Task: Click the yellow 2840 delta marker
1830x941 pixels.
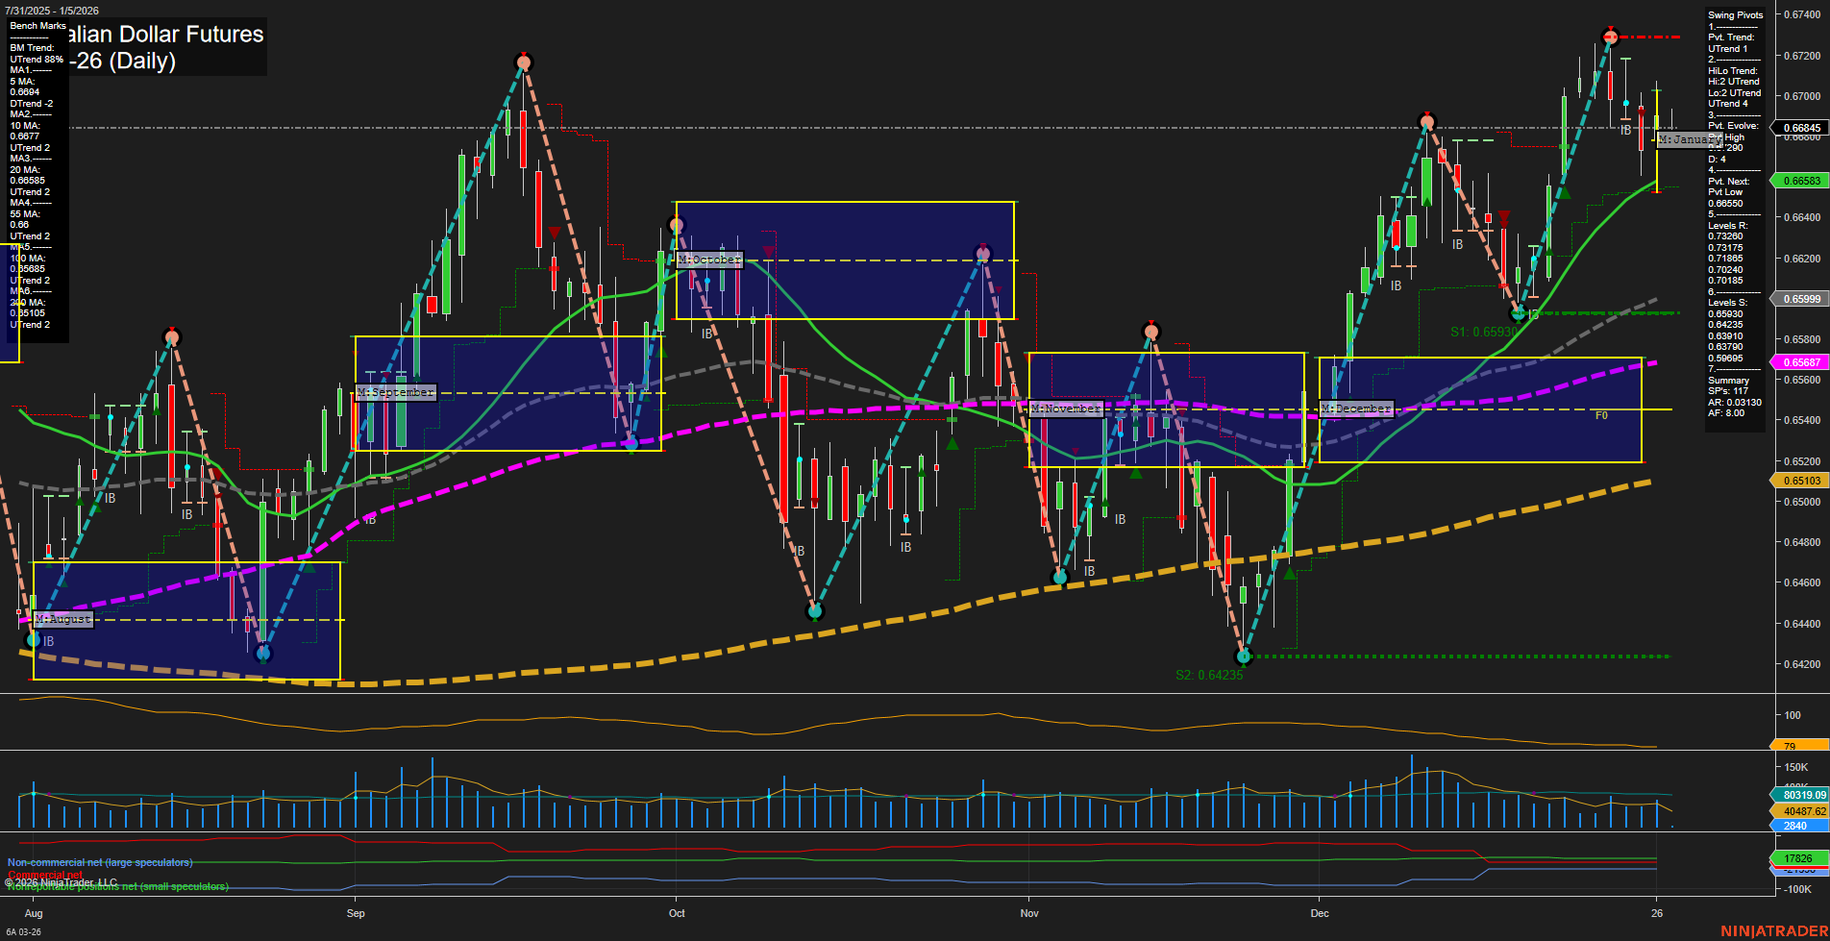Action: coord(1801,826)
